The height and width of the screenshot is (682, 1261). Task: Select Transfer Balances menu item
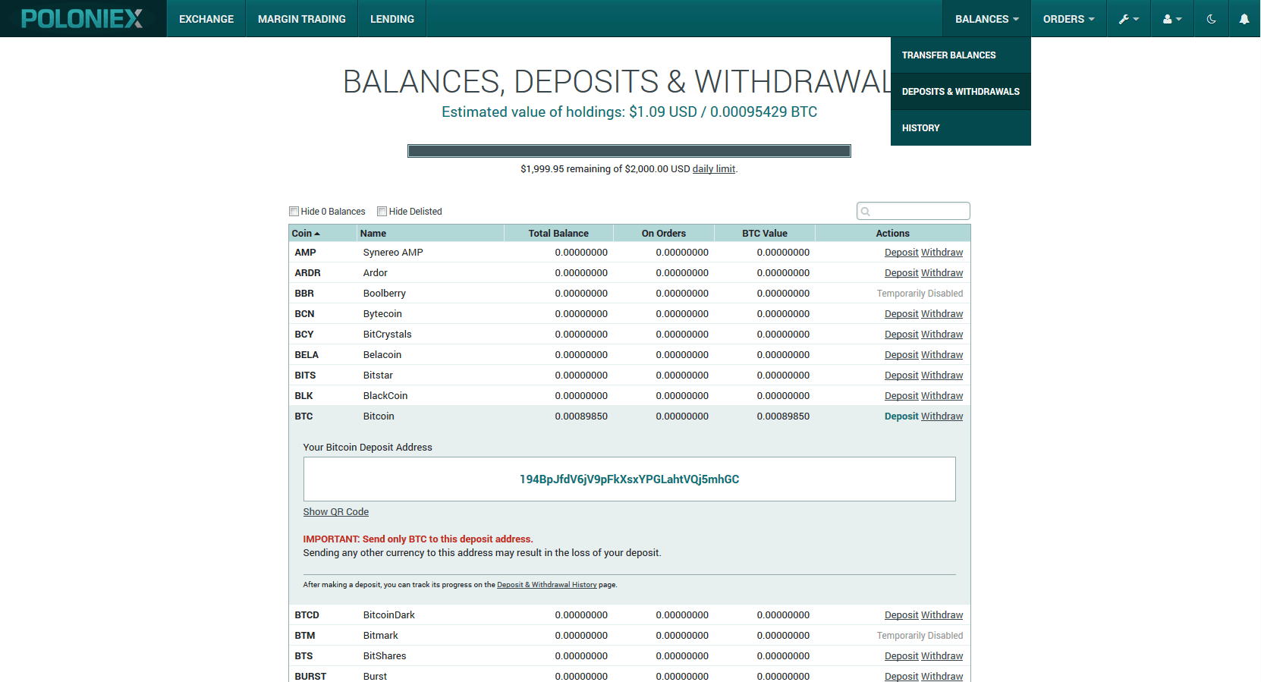[x=948, y=55]
